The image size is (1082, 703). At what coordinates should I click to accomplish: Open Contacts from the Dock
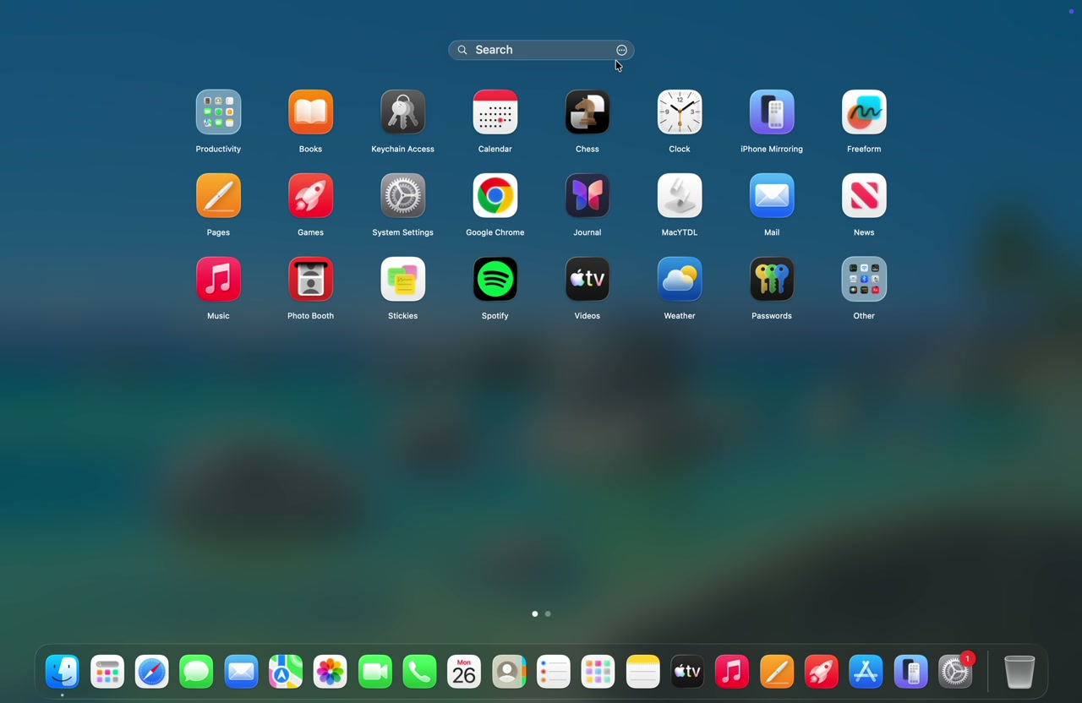point(509,672)
